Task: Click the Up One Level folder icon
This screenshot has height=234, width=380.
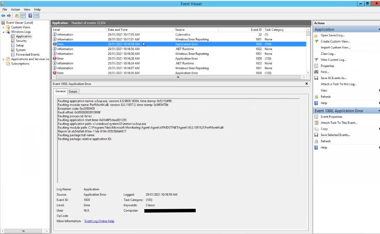Action: (x=17, y=16)
